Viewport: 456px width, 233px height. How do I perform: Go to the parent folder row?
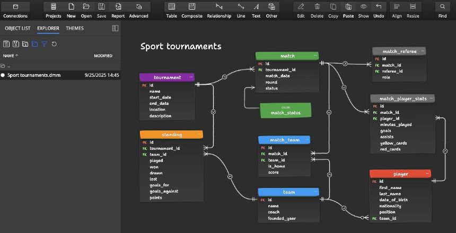60,66
